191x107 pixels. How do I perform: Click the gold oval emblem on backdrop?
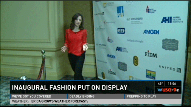136,61
